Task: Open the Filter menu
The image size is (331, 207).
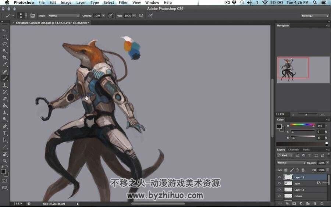Action: tap(123, 3)
